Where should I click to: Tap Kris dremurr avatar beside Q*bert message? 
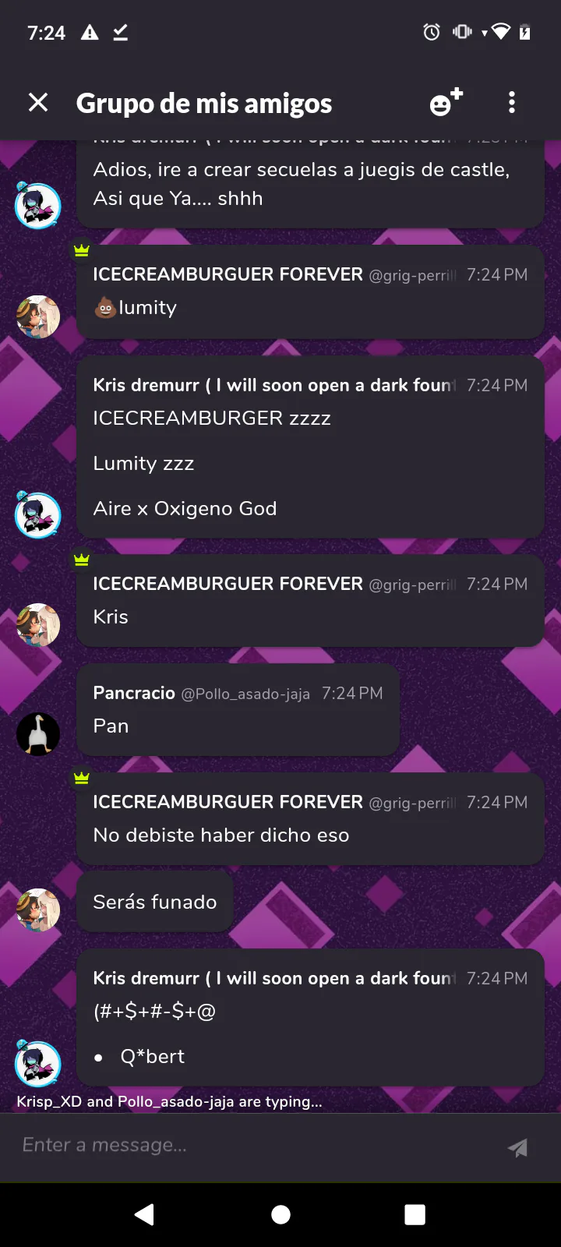click(38, 1063)
